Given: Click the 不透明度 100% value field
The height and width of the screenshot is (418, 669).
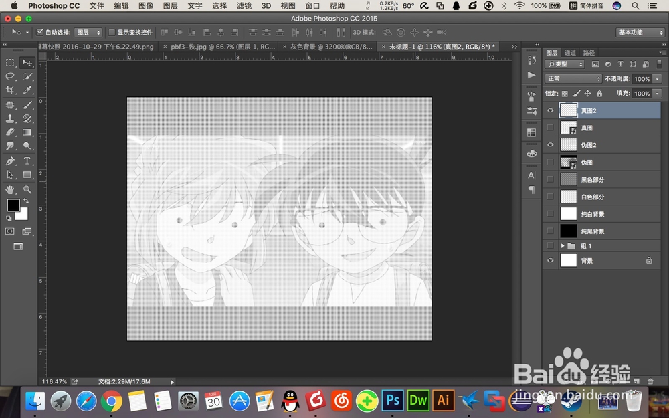Looking at the screenshot, I should point(642,78).
